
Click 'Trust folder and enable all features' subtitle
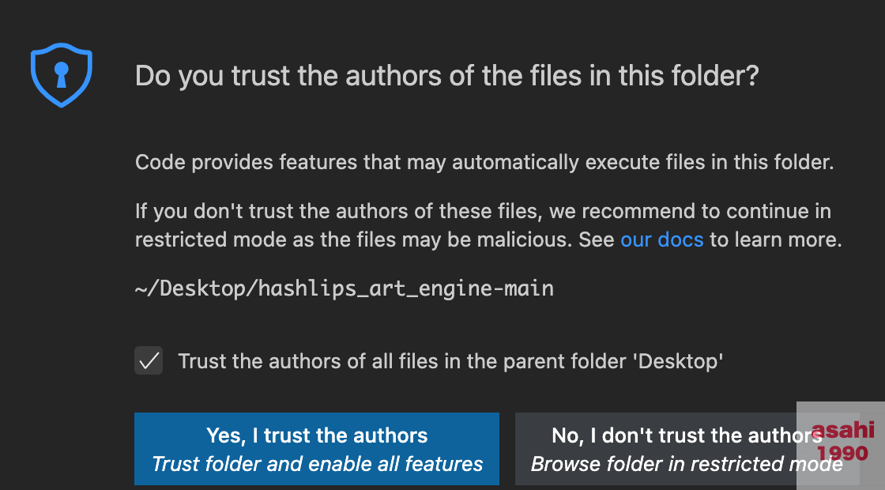coord(317,464)
